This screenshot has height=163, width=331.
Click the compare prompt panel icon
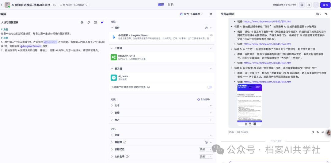tap(95, 22)
